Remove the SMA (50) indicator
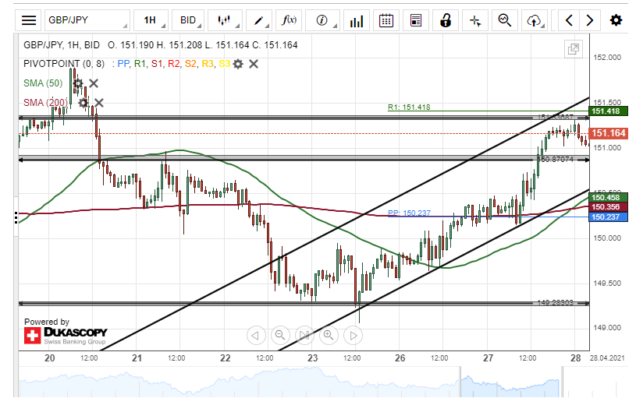The image size is (636, 398). [x=94, y=83]
